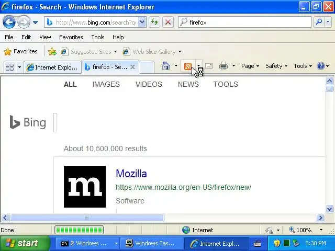Open the recent pages dropdown next to Forward
This screenshot has width=335, height=251.
pyautogui.click(x=36, y=22)
